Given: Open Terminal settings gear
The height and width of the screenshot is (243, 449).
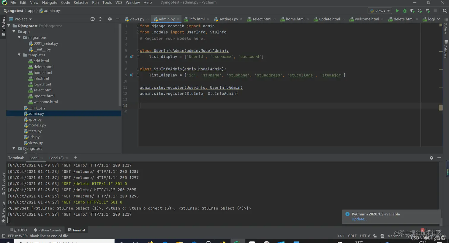Looking at the screenshot, I should pos(431,158).
